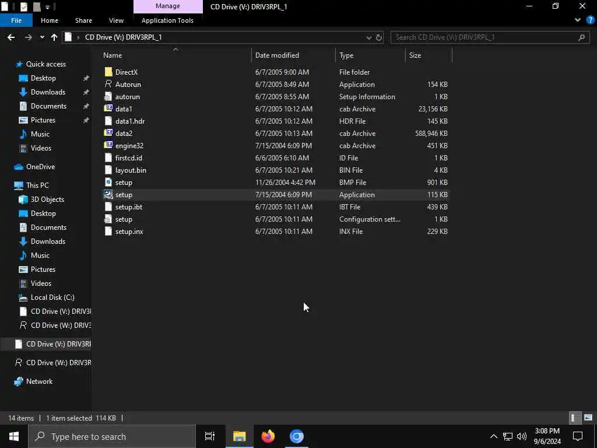
Task: Select This PC in navigation pane
Action: 37,185
